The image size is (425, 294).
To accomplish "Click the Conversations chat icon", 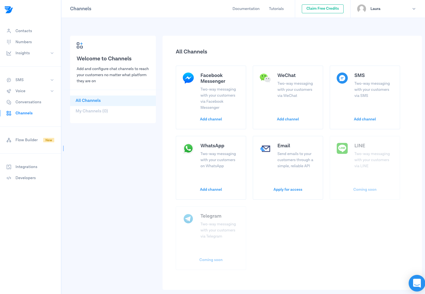I will 9,102.
